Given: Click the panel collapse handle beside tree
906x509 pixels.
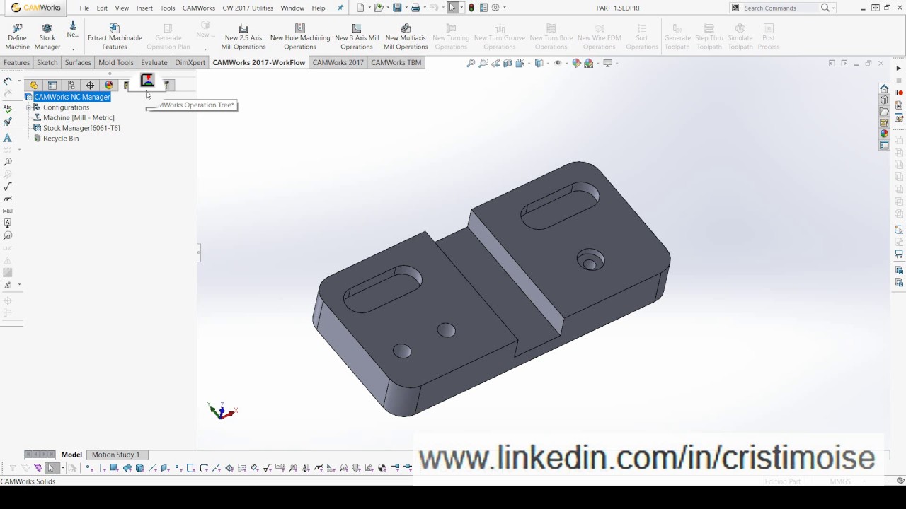Looking at the screenshot, I should (199, 252).
